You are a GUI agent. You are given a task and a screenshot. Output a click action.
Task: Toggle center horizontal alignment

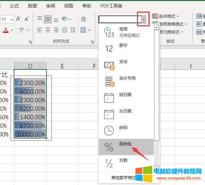tap(48, 30)
